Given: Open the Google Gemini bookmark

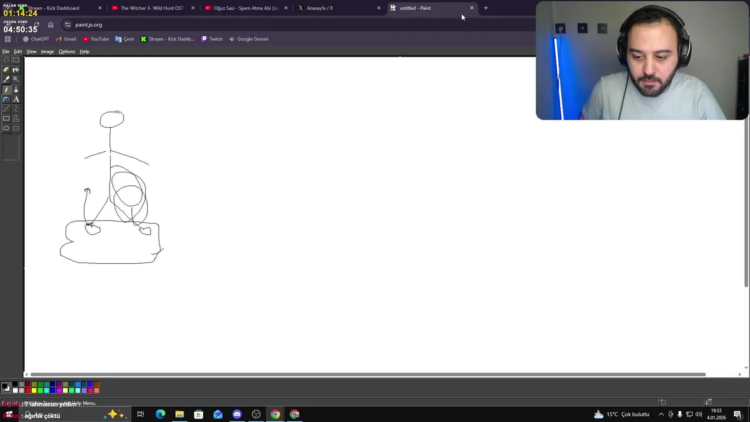Looking at the screenshot, I should [x=248, y=39].
